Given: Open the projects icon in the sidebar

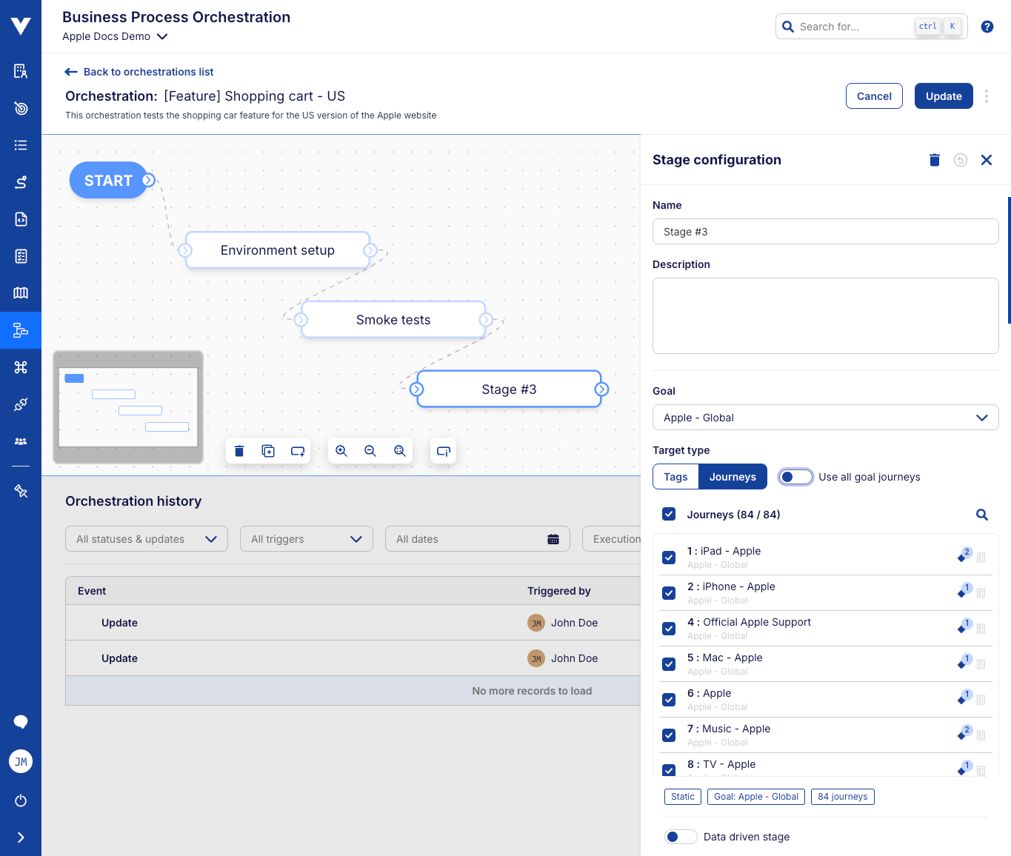Looking at the screenshot, I should 21,71.
